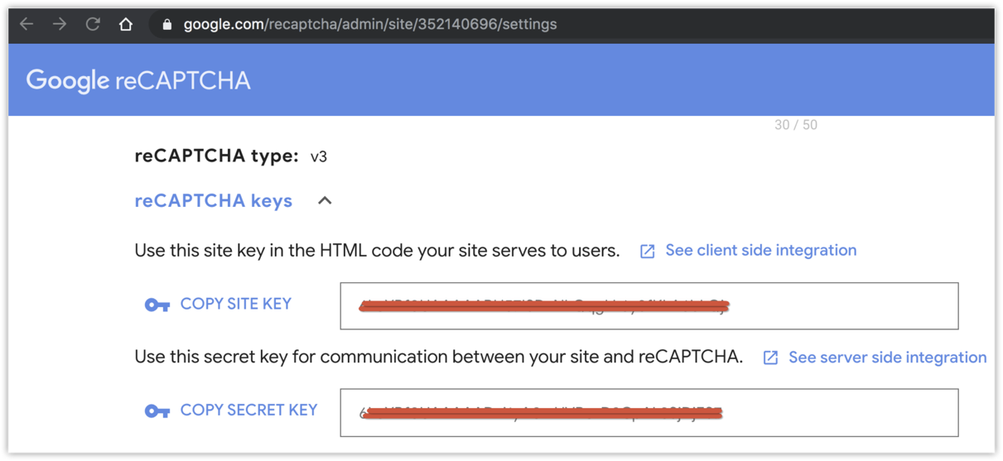Open the See client side integration link

760,250
